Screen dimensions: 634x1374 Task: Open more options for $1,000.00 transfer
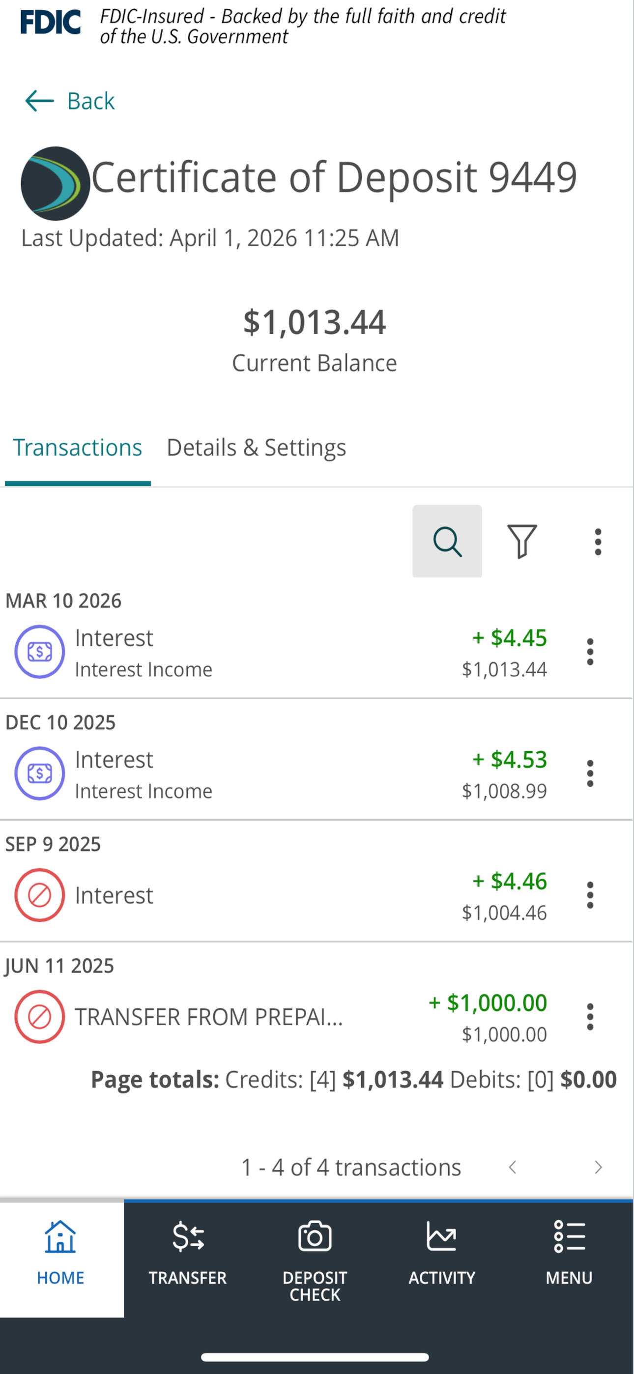point(590,1016)
